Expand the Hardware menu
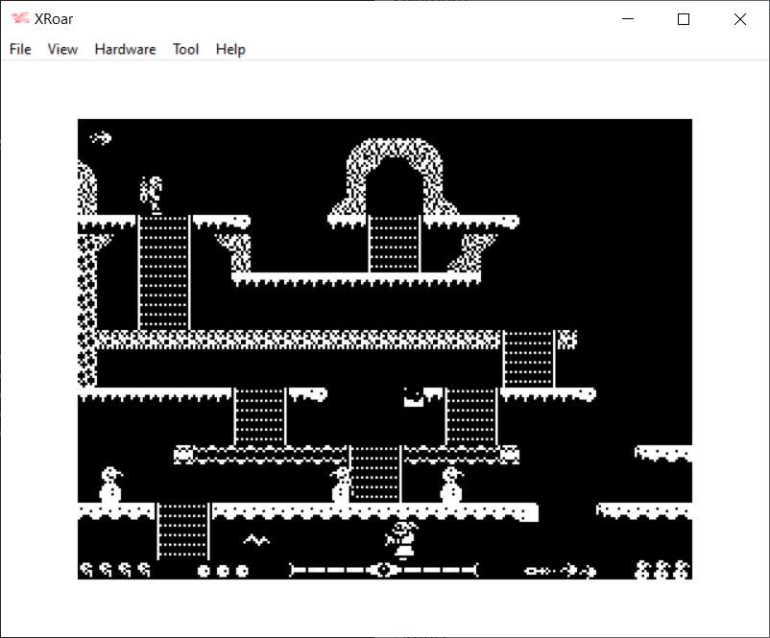The image size is (770, 638). point(125,49)
